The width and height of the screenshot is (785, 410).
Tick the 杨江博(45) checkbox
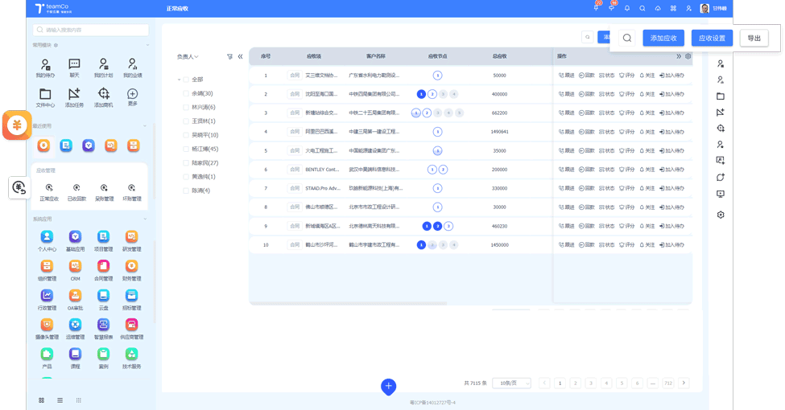pyautogui.click(x=186, y=149)
